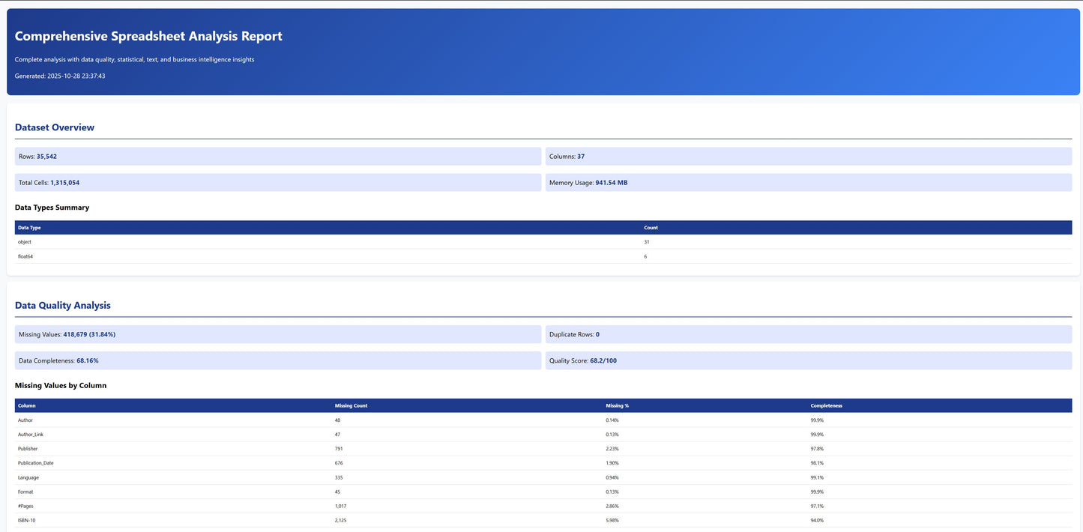1083x532 pixels.
Task: Select the Data Completeness stat card
Action: [x=277, y=360]
